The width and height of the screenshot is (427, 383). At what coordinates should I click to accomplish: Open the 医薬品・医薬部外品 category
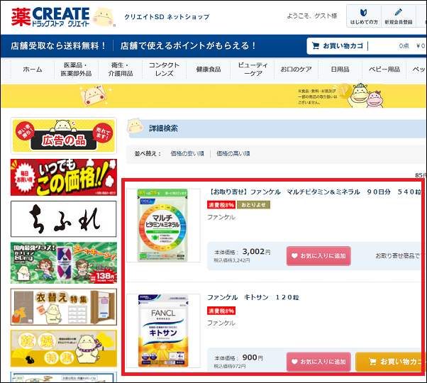pyautogui.click(x=77, y=70)
